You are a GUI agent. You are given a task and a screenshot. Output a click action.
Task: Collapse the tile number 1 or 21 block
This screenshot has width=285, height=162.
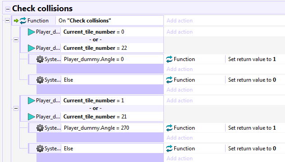pos(16,108)
